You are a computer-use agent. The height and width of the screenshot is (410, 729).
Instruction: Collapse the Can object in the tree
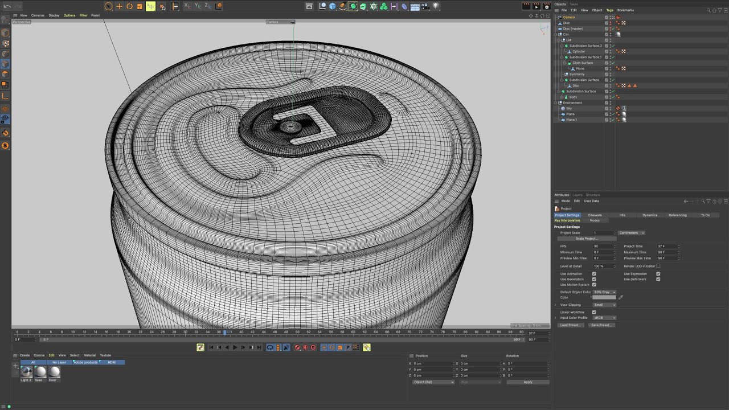pyautogui.click(x=556, y=34)
